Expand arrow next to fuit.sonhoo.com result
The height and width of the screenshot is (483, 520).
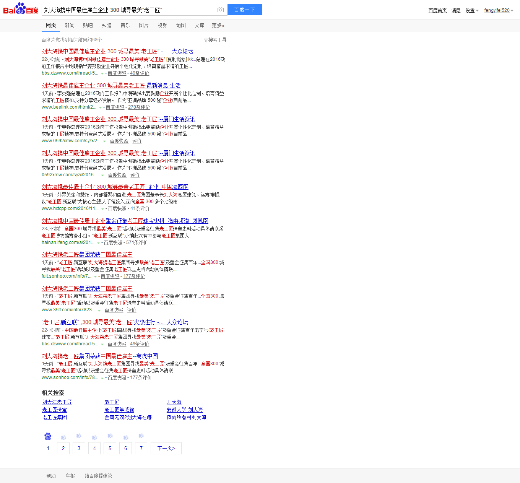pos(95,276)
